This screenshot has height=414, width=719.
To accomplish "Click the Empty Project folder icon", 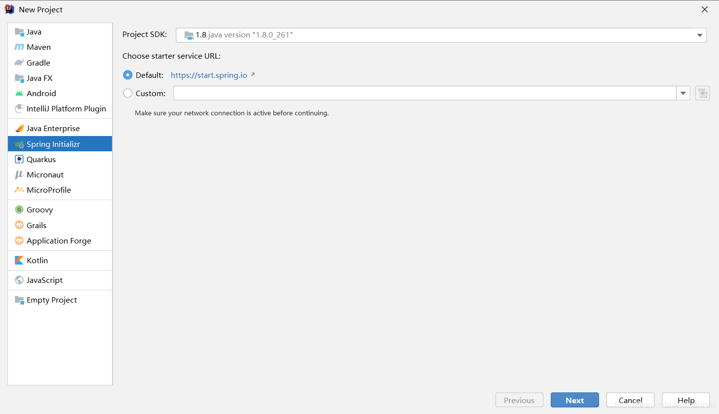I will tap(19, 300).
